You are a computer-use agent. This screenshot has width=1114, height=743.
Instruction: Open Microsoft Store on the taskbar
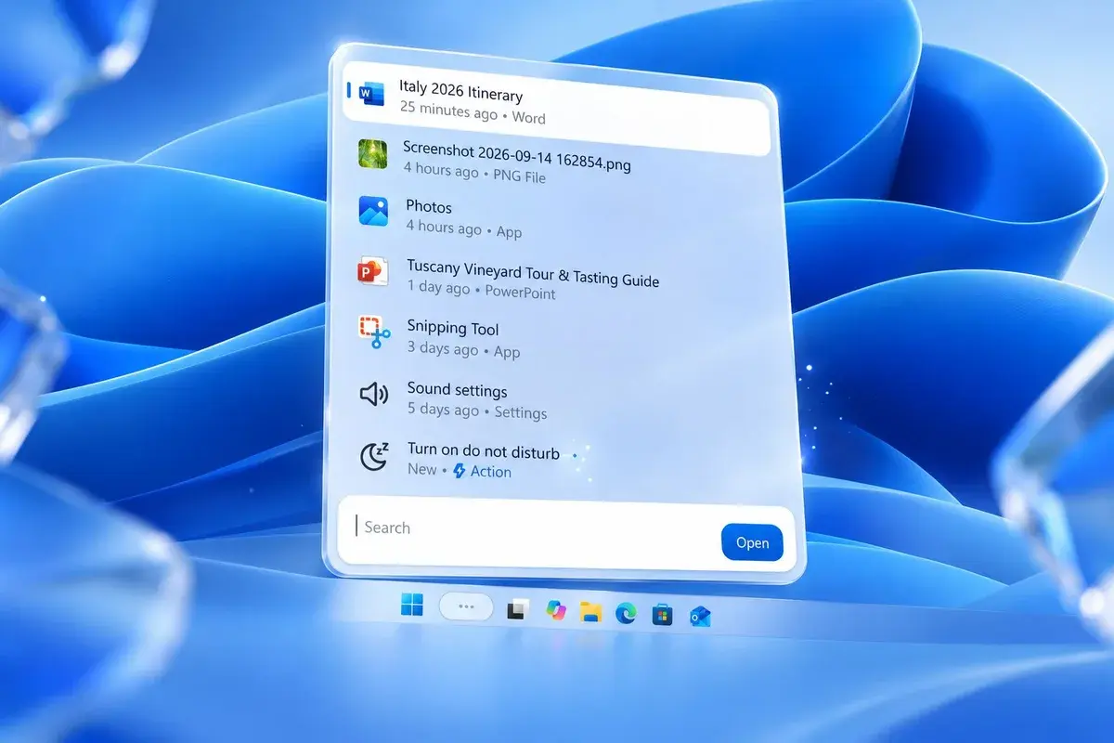(662, 614)
